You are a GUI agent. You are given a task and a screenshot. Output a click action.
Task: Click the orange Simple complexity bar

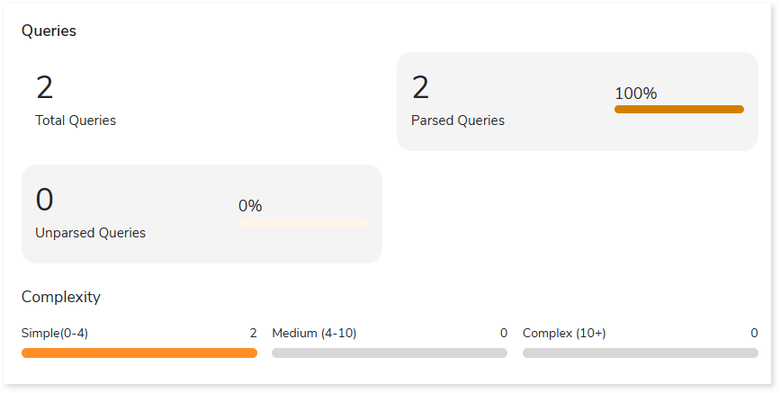point(139,353)
